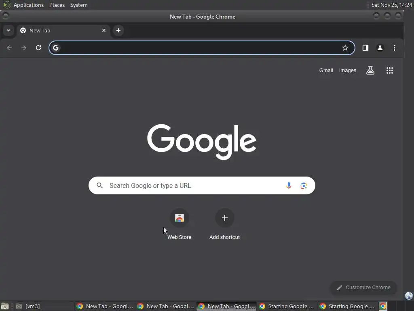
Task: Click the Google G icon in address bar
Action: tap(56, 48)
